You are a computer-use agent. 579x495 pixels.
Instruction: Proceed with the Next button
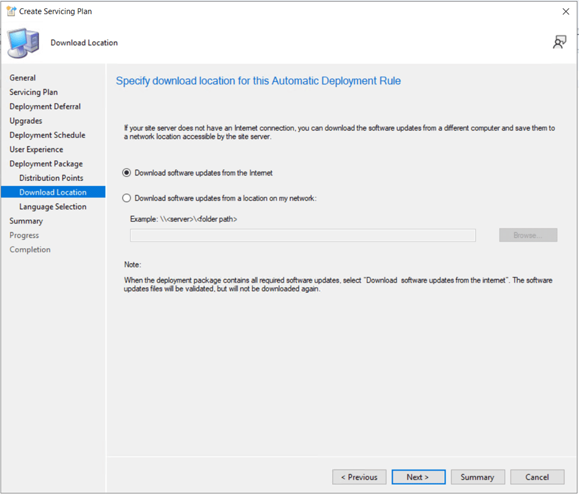pyautogui.click(x=418, y=477)
